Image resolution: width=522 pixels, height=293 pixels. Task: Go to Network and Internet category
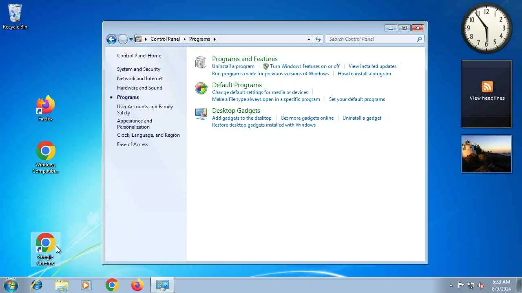(x=140, y=79)
